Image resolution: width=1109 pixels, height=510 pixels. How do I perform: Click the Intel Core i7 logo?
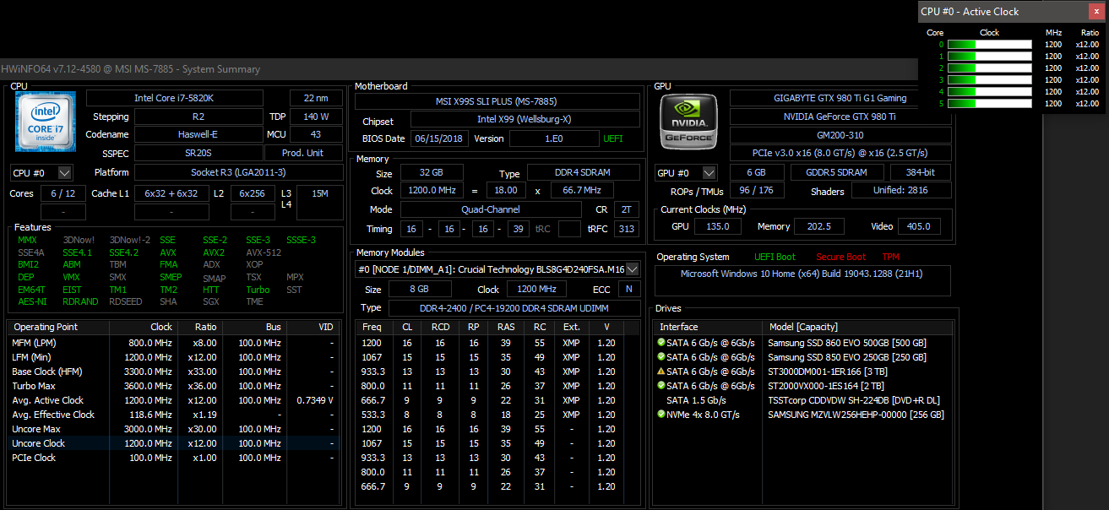pyautogui.click(x=46, y=122)
